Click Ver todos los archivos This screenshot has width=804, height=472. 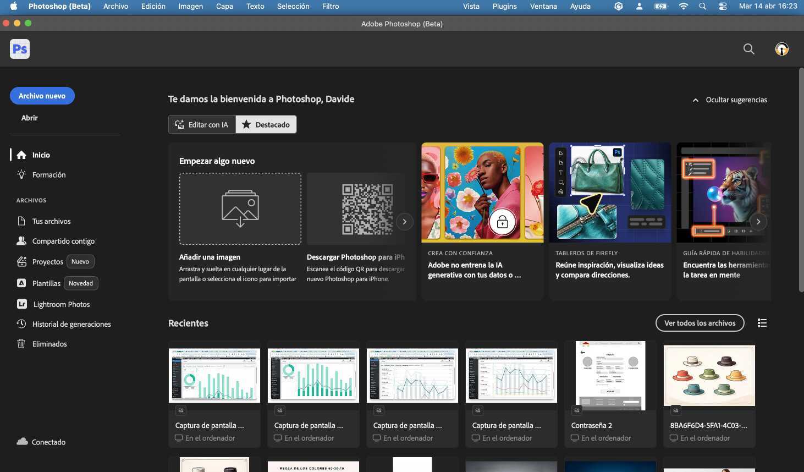point(700,323)
